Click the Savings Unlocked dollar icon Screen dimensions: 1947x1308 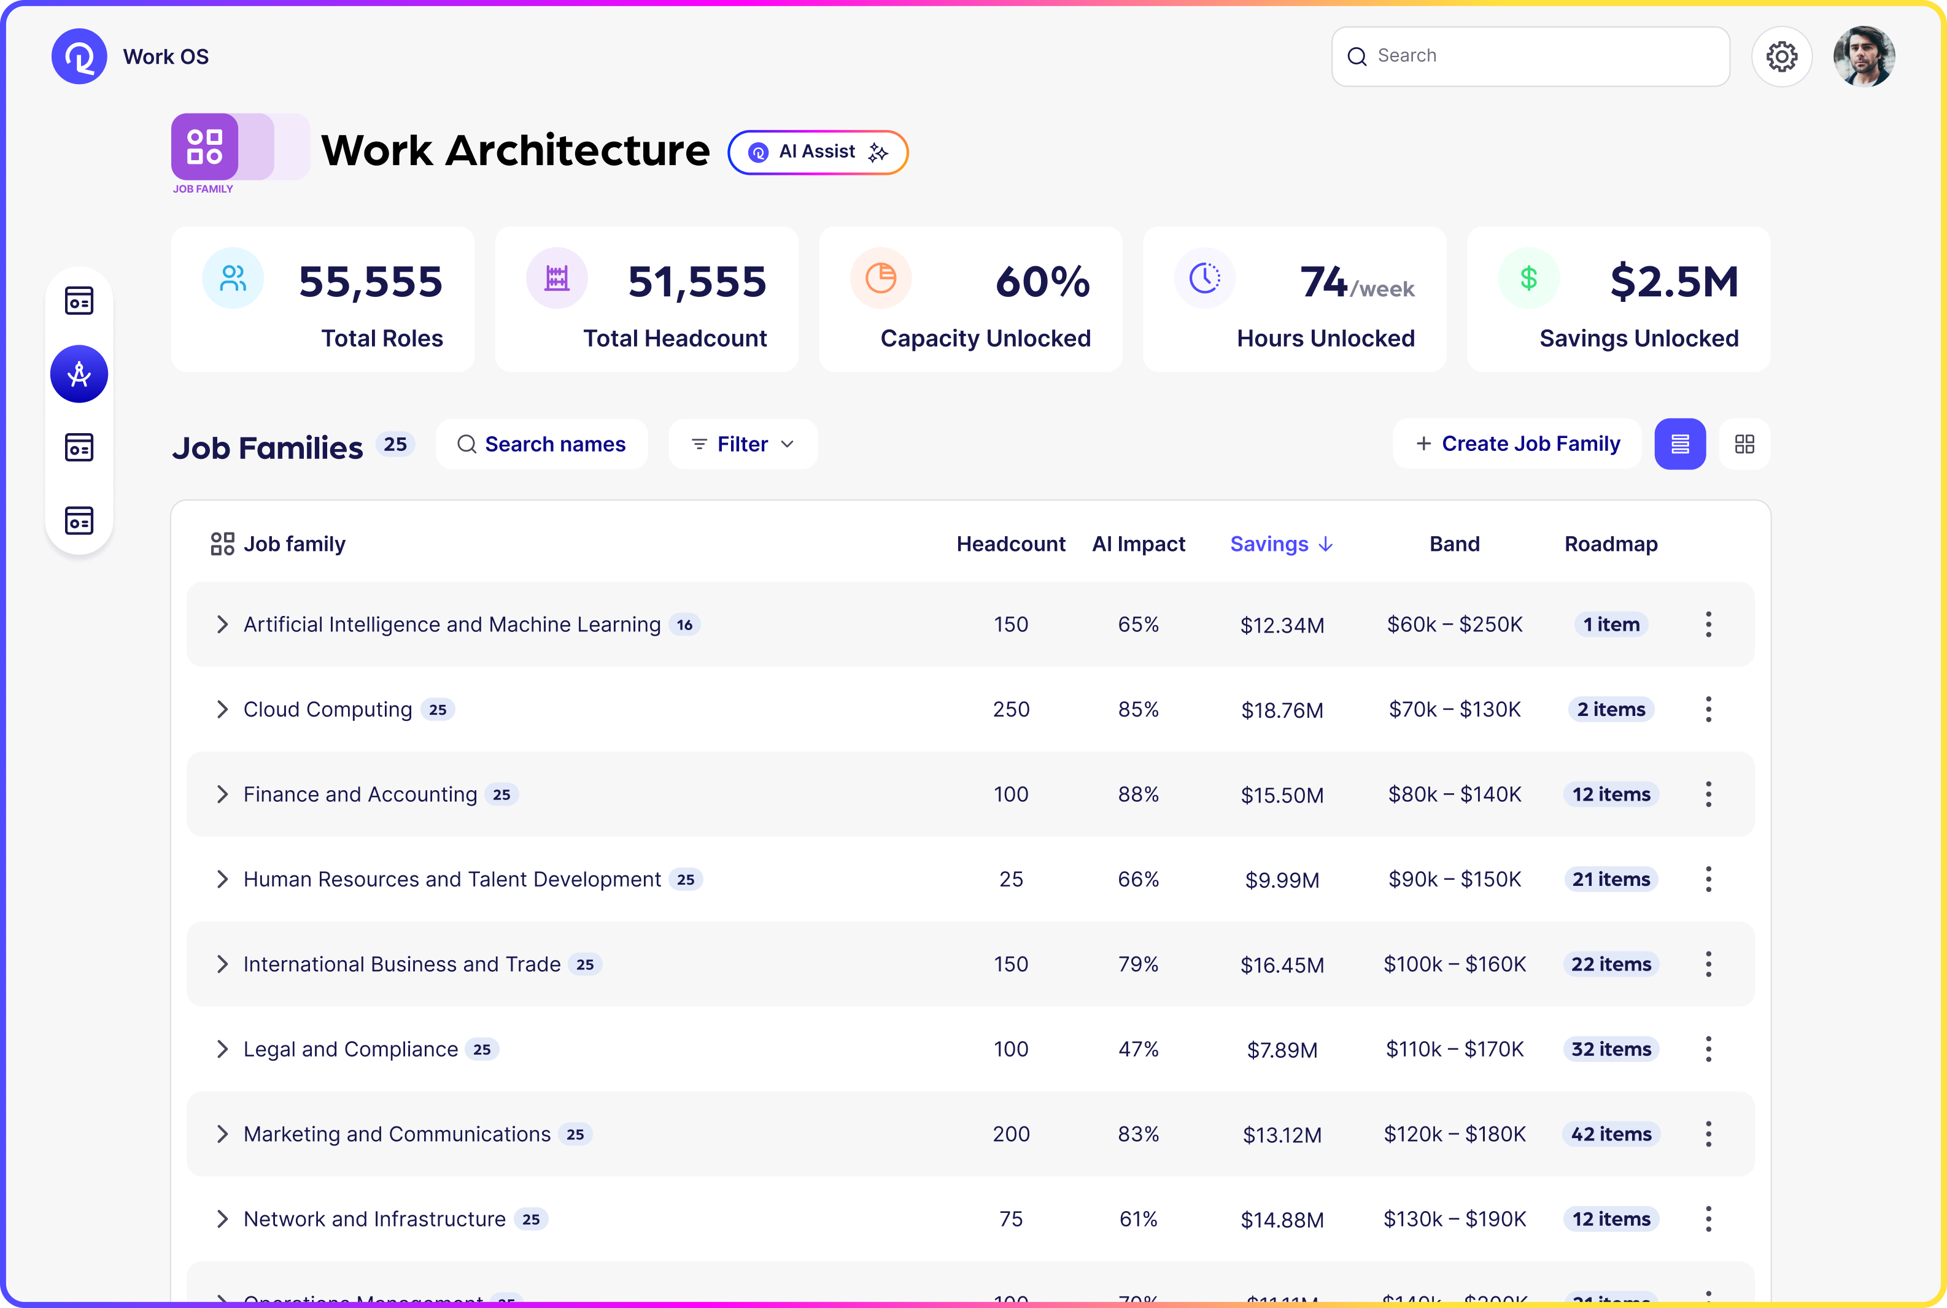pos(1528,278)
